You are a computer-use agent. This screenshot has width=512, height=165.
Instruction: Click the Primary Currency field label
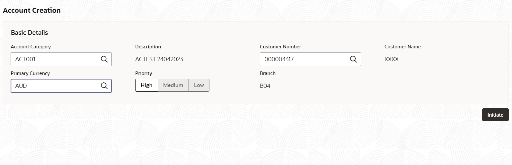[x=30, y=73]
